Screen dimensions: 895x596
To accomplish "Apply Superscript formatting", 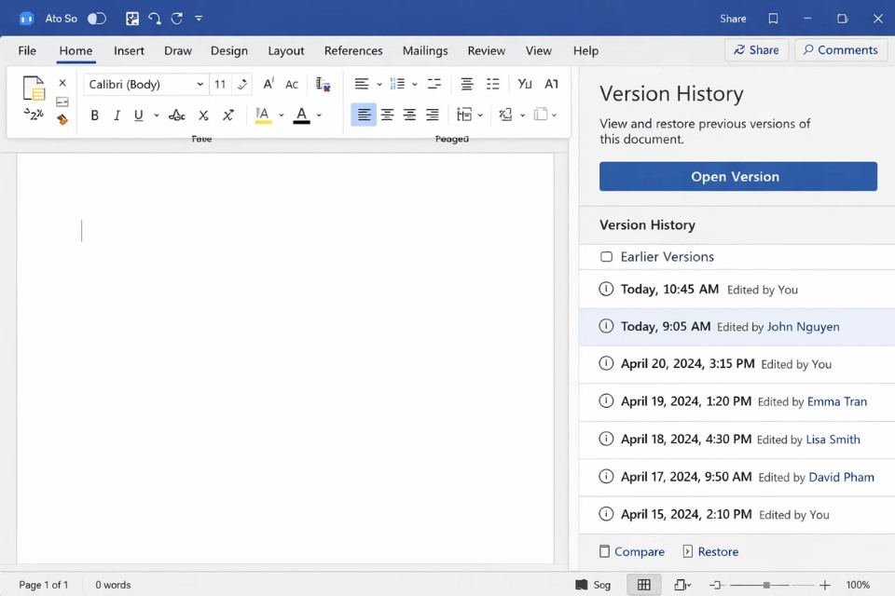I will tap(227, 115).
